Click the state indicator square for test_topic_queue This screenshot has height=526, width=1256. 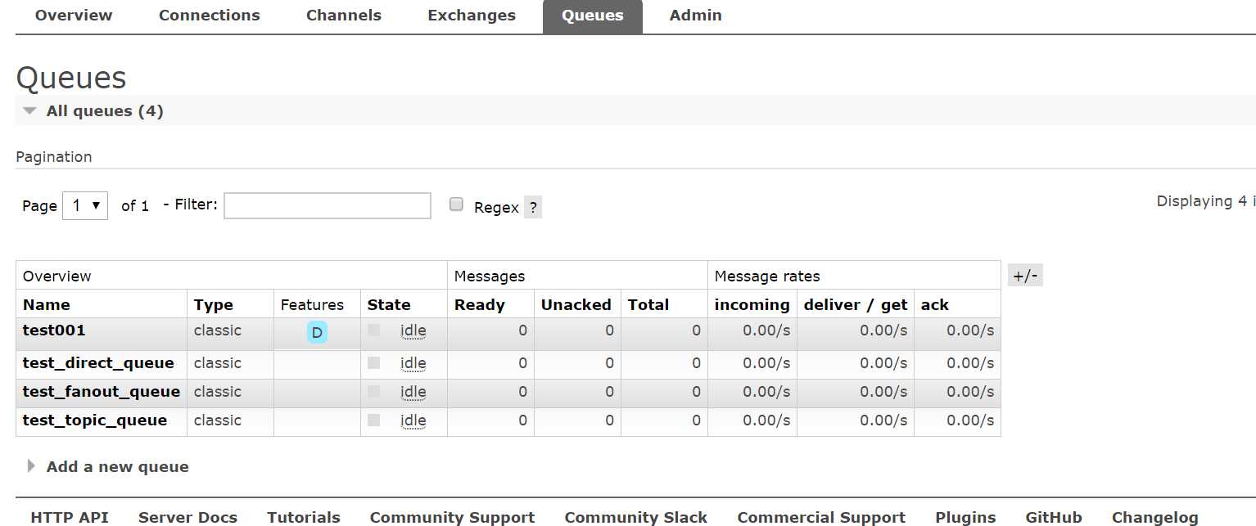[x=374, y=420]
